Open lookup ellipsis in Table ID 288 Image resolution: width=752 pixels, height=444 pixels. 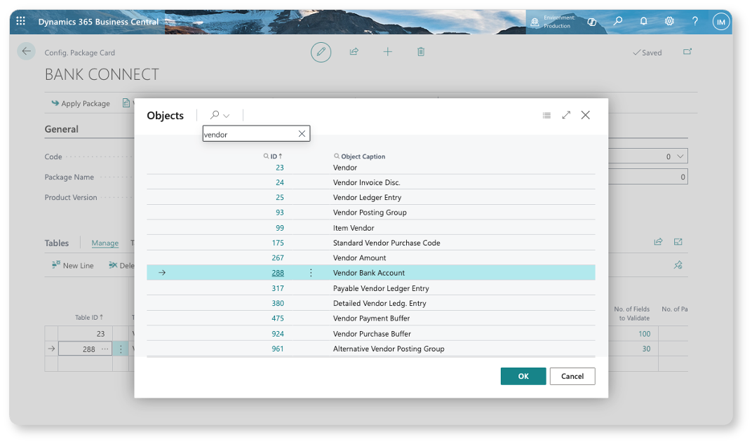105,349
